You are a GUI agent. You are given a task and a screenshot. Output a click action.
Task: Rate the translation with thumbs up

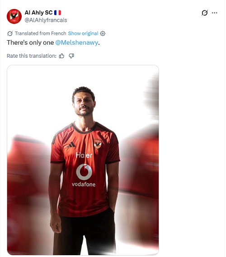pyautogui.click(x=61, y=56)
